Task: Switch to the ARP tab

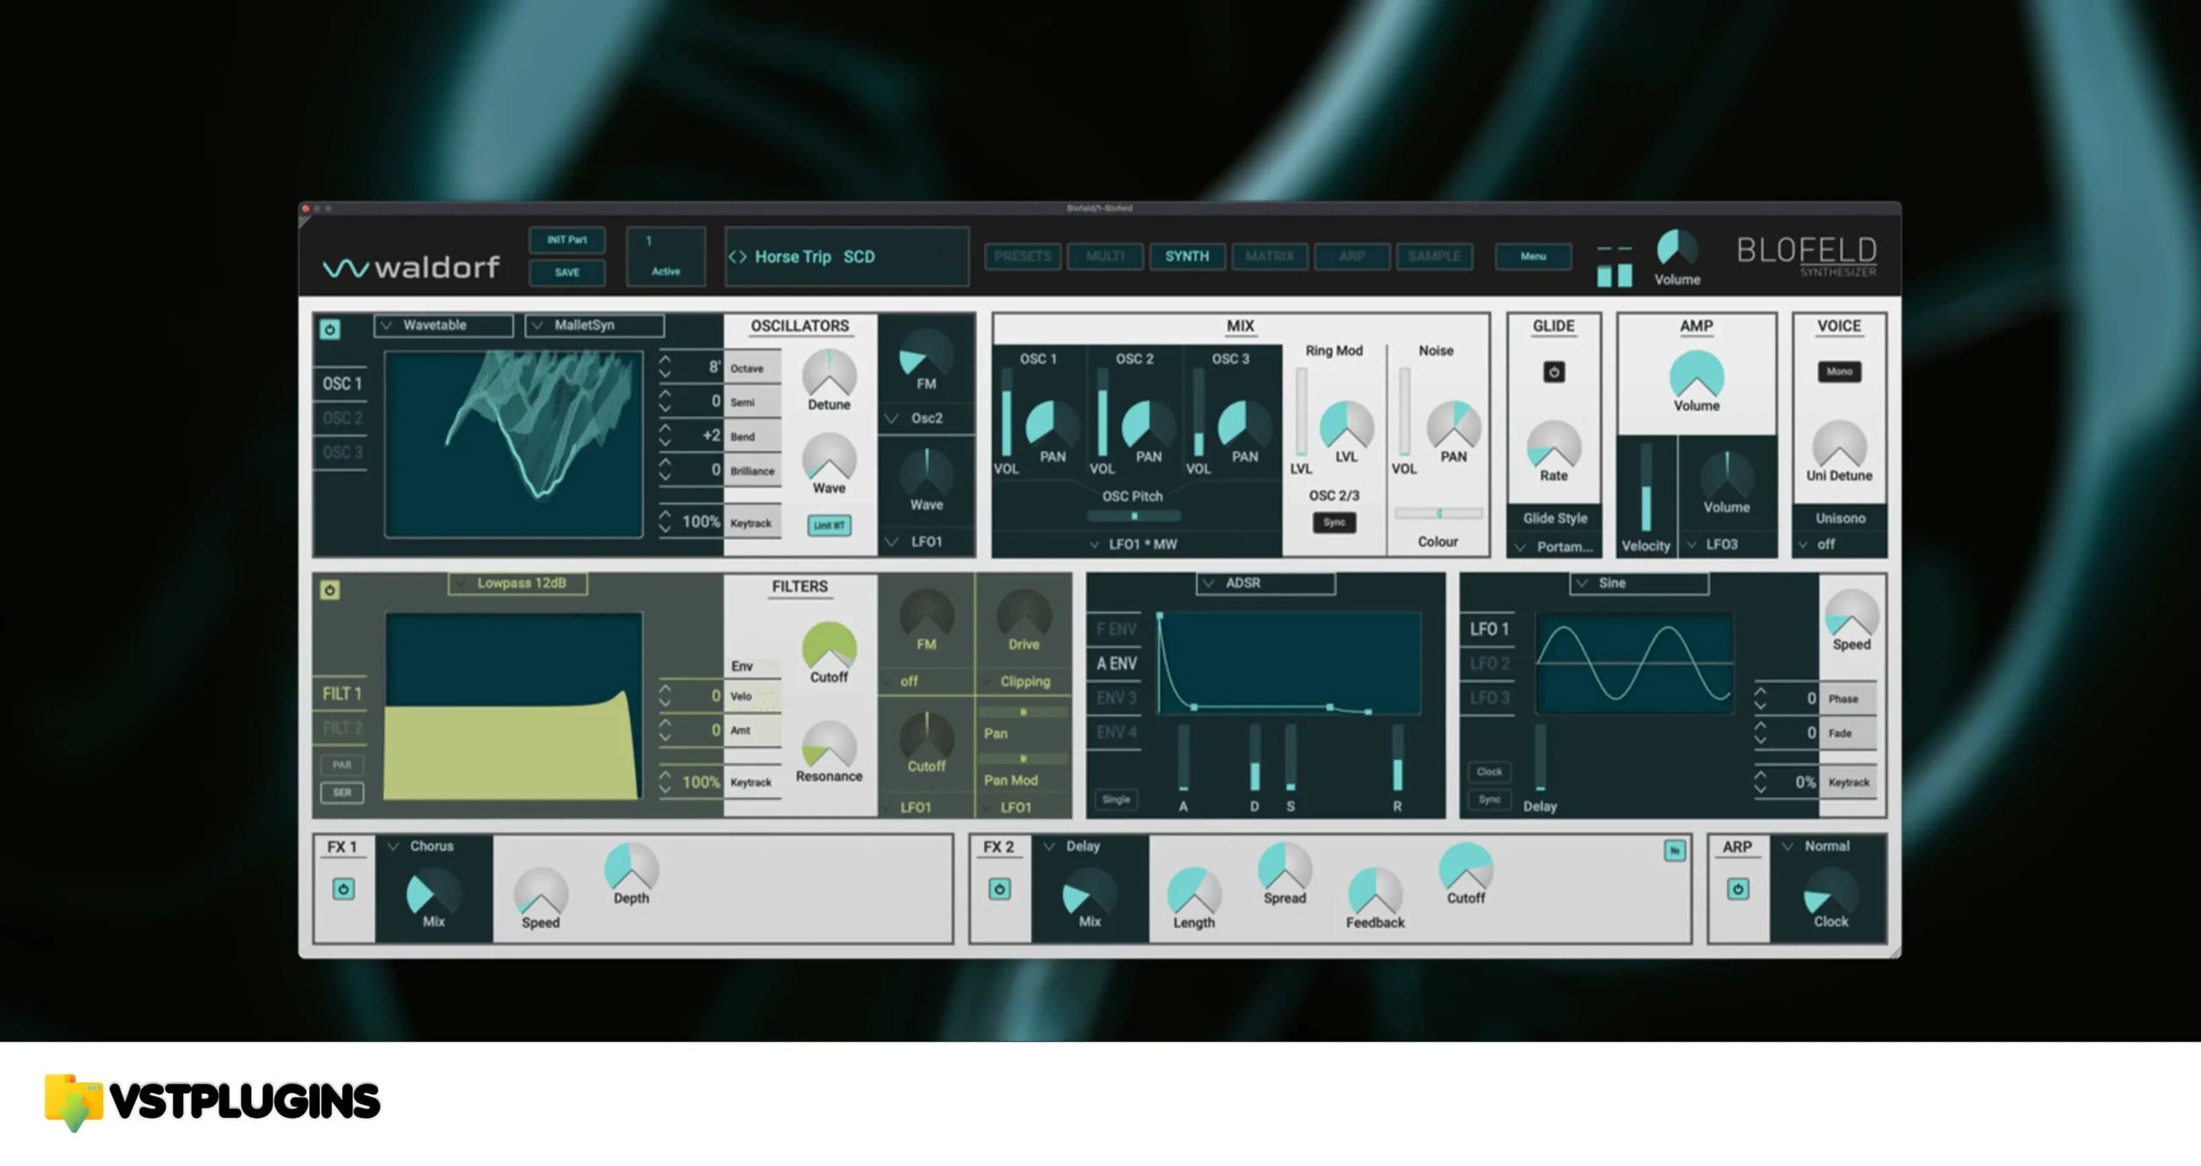Action: [1352, 256]
